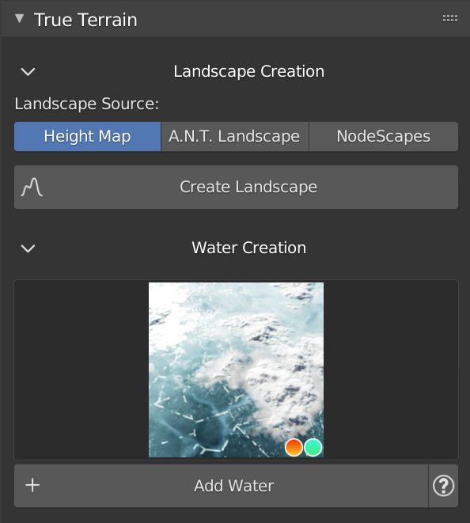Click the orange circle on water thumbnail
The width and height of the screenshot is (470, 523).
pos(294,447)
